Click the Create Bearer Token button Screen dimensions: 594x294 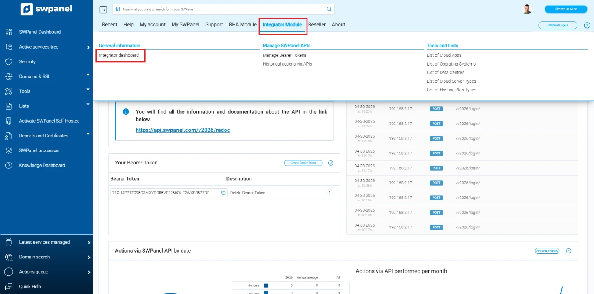click(x=303, y=163)
